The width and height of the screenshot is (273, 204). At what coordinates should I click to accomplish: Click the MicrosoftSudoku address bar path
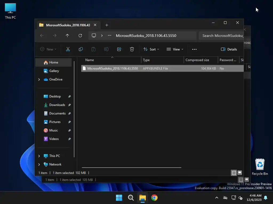[146, 36]
